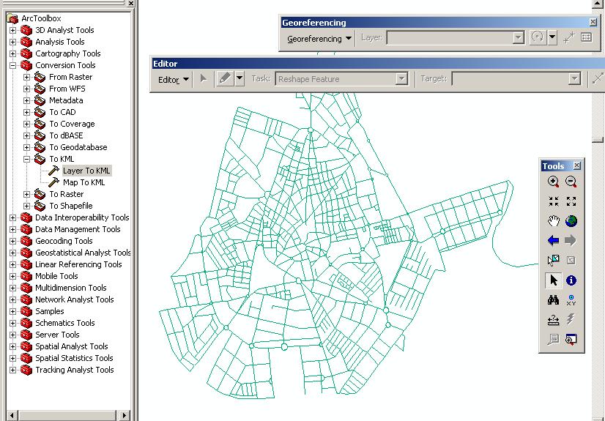Select the Map To KML tool
605x421 pixels.
pyautogui.click(x=83, y=182)
